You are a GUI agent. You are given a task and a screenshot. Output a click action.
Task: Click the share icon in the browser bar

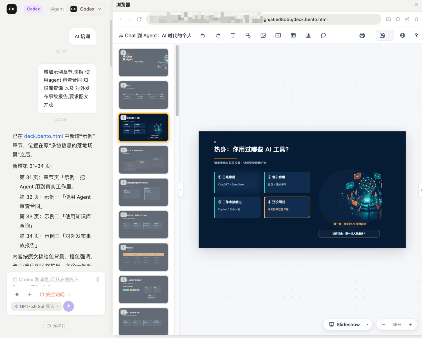[407, 19]
